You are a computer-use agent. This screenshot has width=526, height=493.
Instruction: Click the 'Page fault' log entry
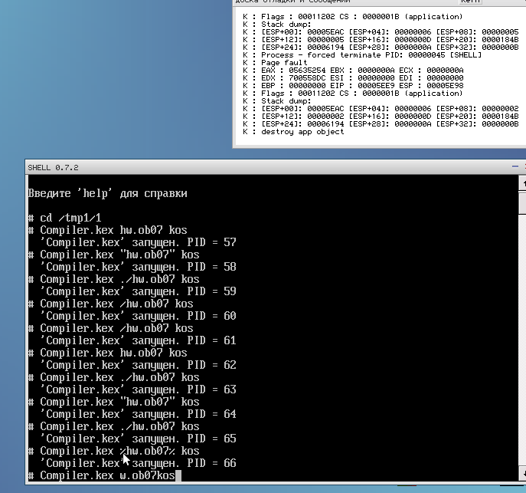pos(286,63)
